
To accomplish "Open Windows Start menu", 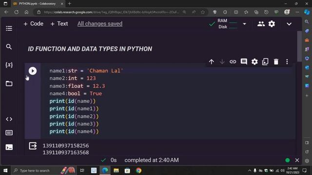I will (5, 171).
